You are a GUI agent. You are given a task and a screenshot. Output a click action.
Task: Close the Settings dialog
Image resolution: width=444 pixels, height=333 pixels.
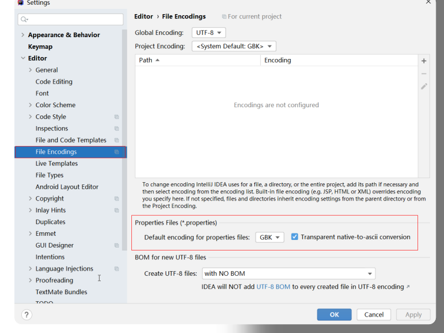coord(428,2)
